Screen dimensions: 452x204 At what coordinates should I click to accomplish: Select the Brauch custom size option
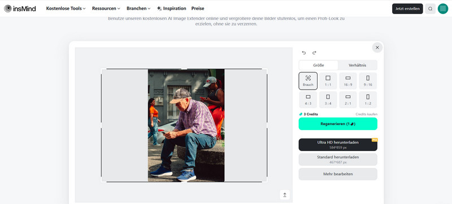[308, 81]
